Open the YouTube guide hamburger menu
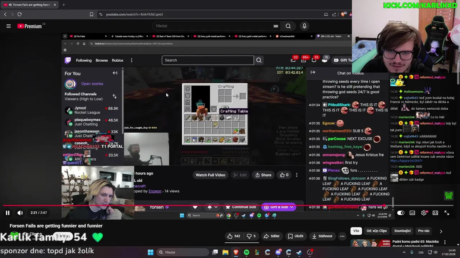Screen dimensions: 460x258 (x=9, y=26)
